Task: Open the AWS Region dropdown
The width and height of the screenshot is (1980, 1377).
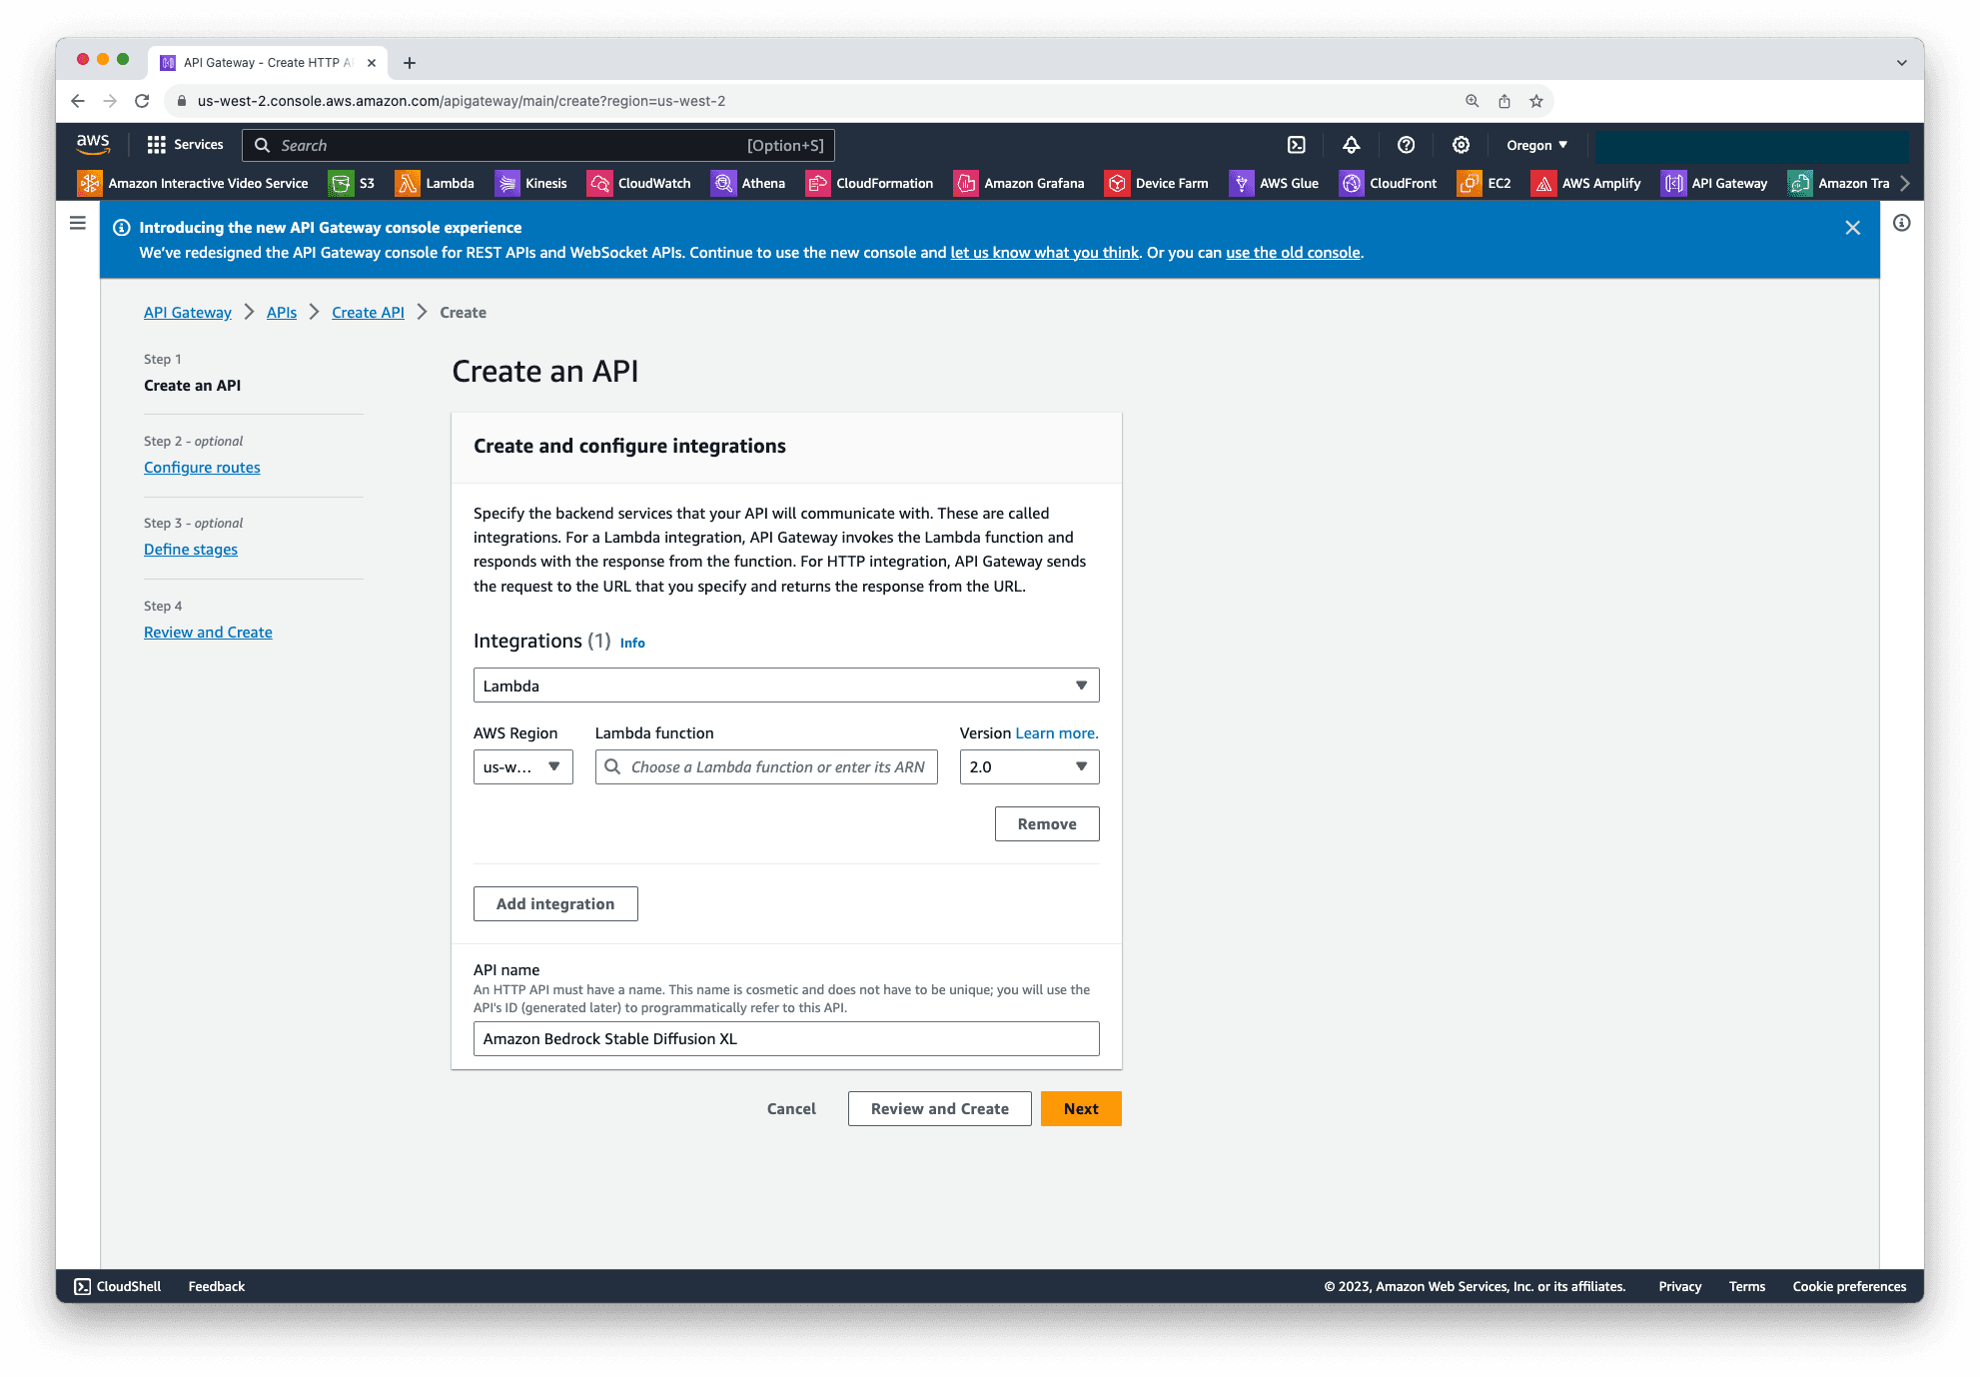Action: point(523,767)
